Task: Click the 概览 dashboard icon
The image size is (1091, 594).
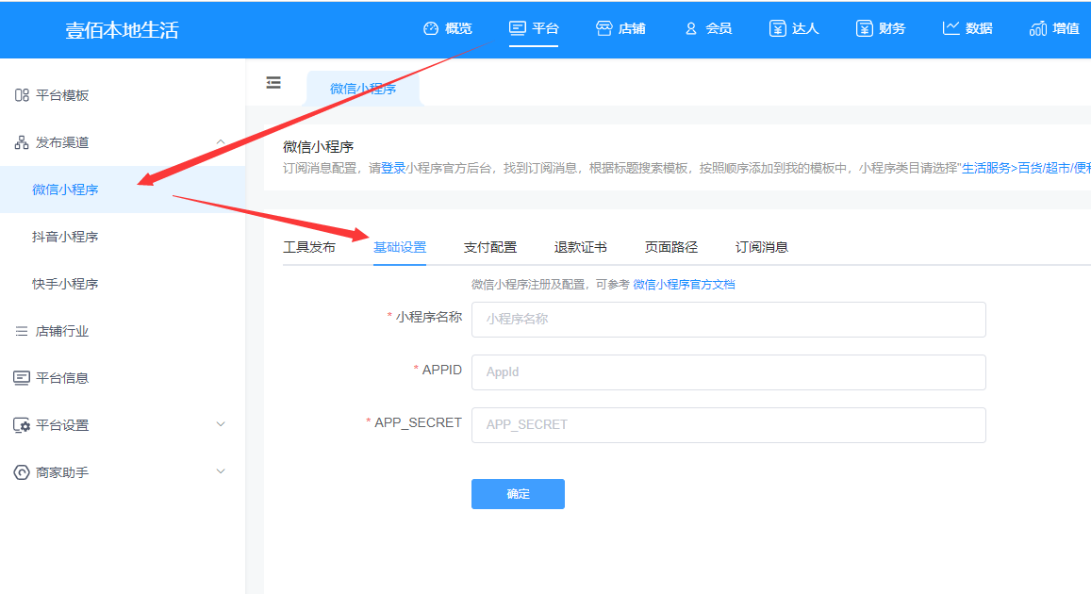Action: [x=431, y=28]
